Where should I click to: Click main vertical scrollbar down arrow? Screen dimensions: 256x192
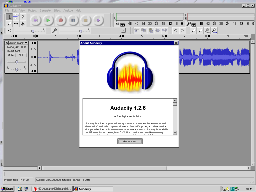tap(253, 164)
